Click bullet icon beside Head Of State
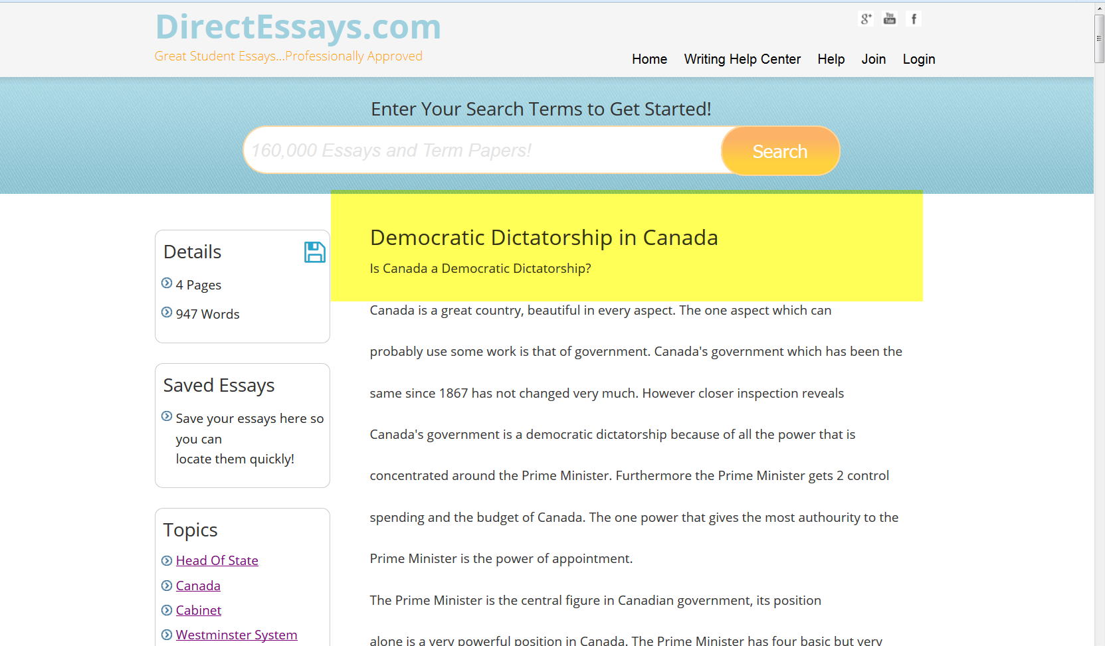This screenshot has width=1105, height=646. tap(167, 561)
